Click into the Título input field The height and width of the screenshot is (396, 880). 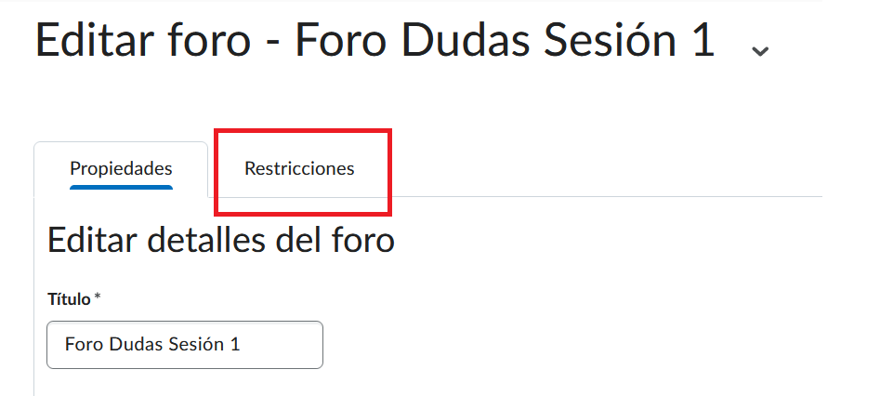click(185, 345)
